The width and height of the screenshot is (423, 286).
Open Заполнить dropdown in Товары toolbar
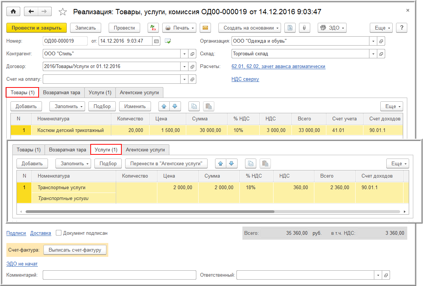[67, 107]
